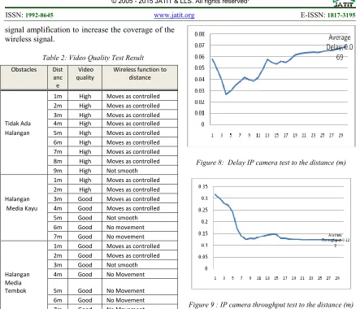356x309 pixels.
Task: Click the 'Wireless function to distance' header cell
Action: [x=140, y=77]
